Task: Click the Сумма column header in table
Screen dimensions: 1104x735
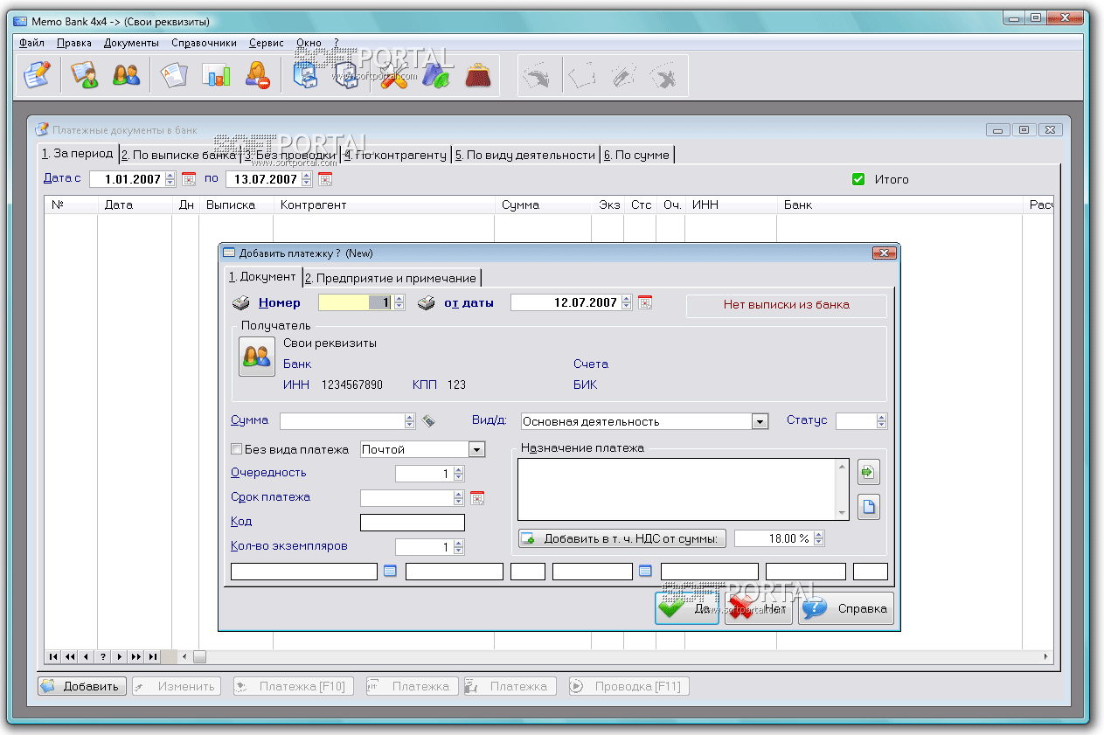Action: click(x=543, y=205)
